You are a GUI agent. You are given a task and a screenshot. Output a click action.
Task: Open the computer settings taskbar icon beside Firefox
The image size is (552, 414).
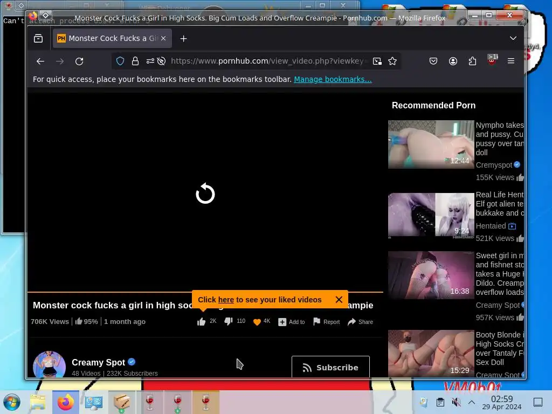(94, 402)
